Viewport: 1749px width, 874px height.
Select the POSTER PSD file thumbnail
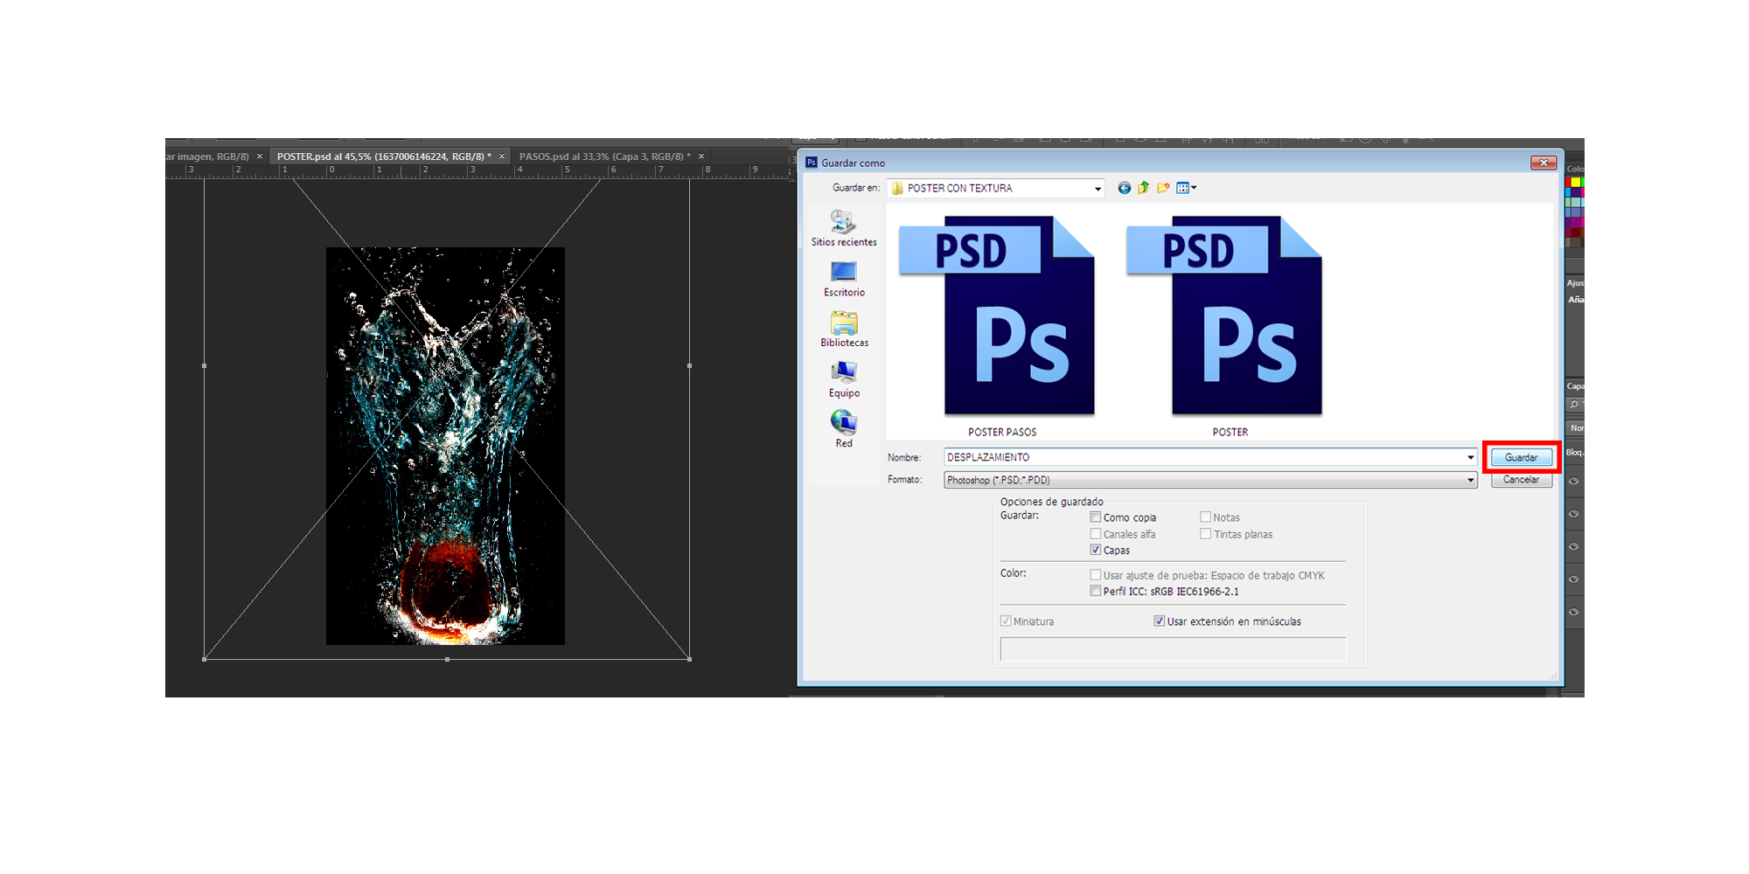1224,316
